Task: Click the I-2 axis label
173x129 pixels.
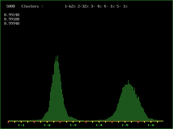Action: click(x=47, y=125)
